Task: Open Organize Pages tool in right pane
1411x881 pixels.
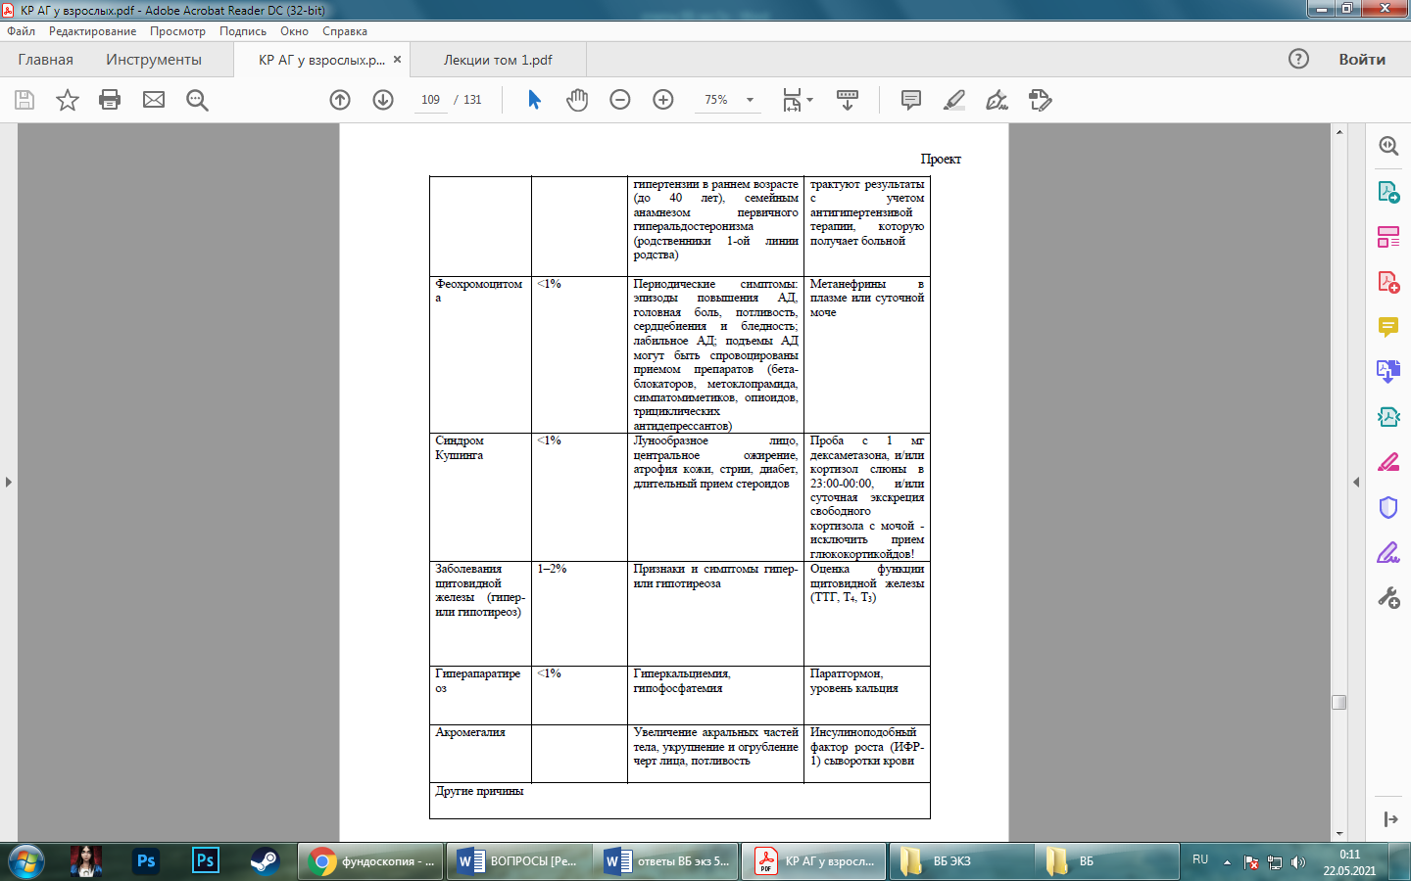Action: pos(1388,237)
